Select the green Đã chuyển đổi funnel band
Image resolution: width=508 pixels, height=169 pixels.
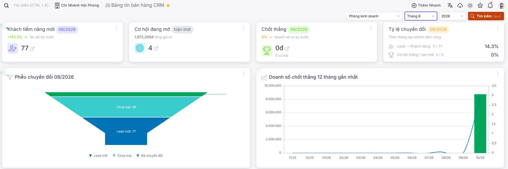tap(126, 94)
